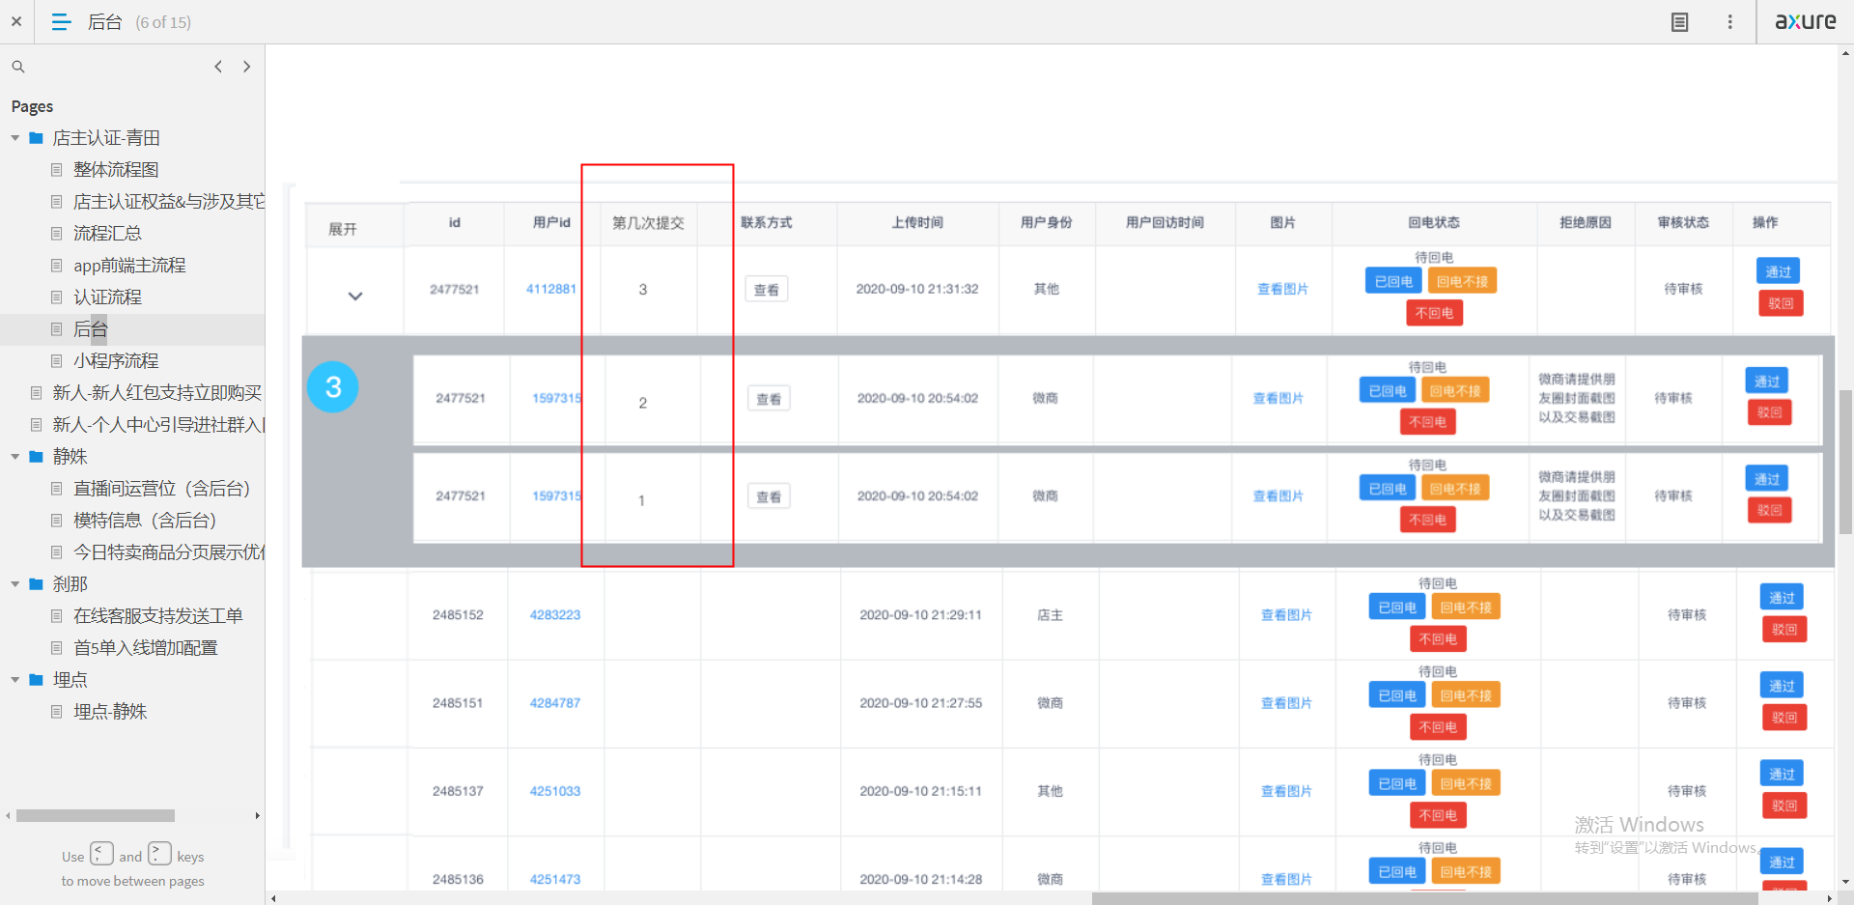
Task: Click user id link 4284787
Action: pyautogui.click(x=555, y=703)
